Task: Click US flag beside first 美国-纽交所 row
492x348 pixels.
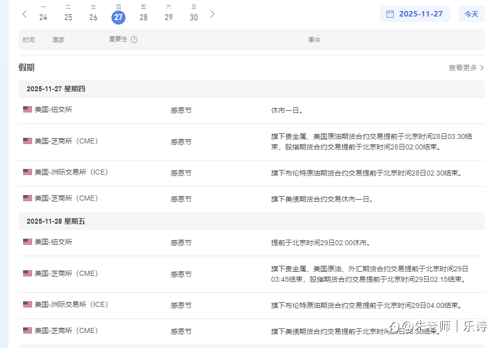Action: tap(28, 109)
